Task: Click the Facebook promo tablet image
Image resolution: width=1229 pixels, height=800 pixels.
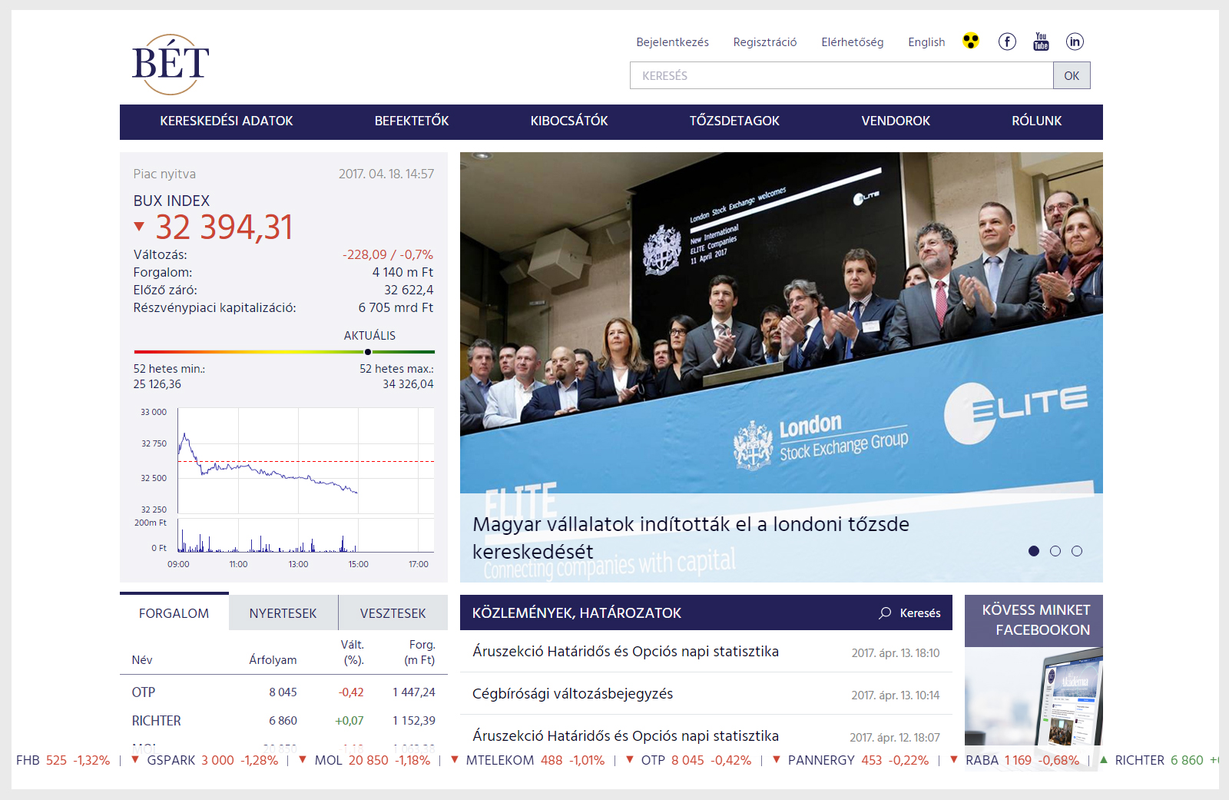Action: tap(1034, 697)
